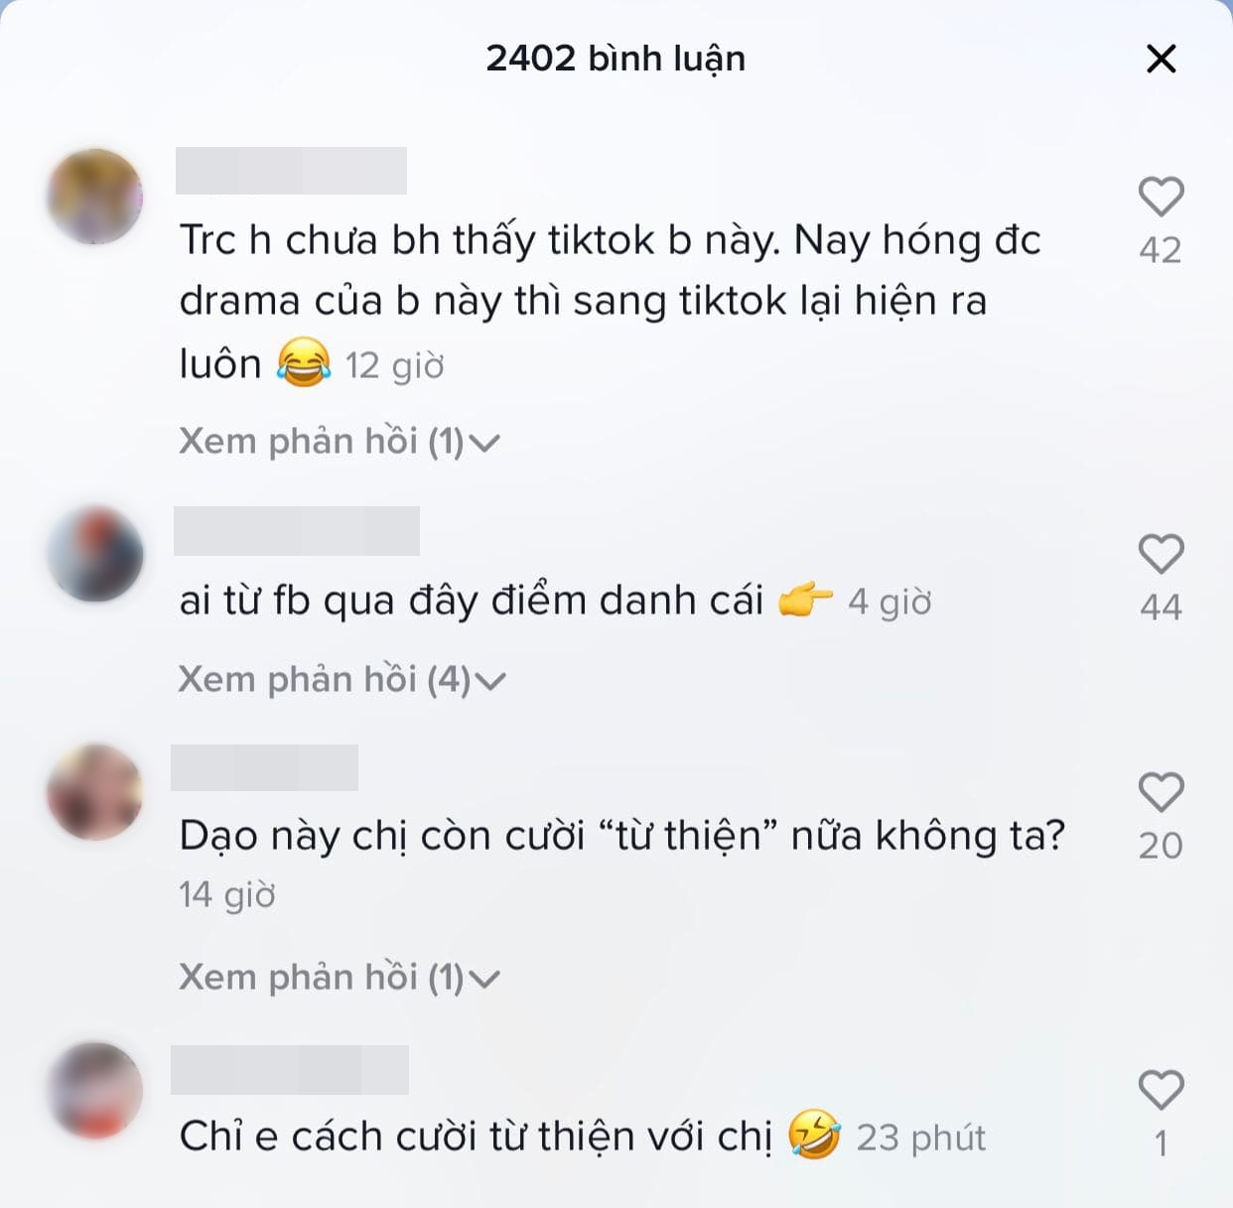Close the comments panel with X
This screenshot has height=1208, width=1233.
click(1161, 59)
